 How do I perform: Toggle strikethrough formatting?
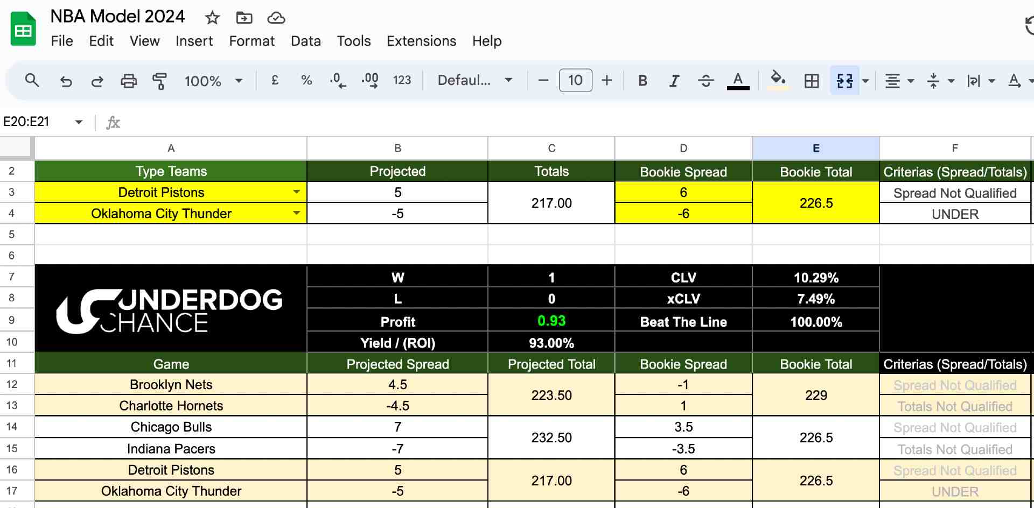pos(705,81)
